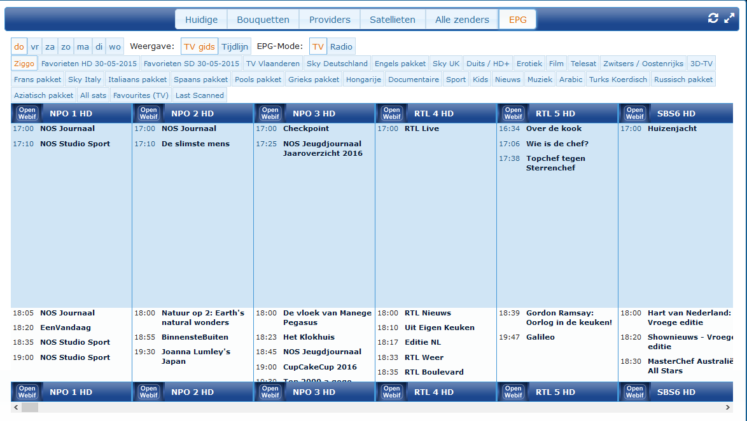This screenshot has height=421, width=747.
Task: Click the horizontal scrollbar right arrow
Action: [x=727, y=407]
